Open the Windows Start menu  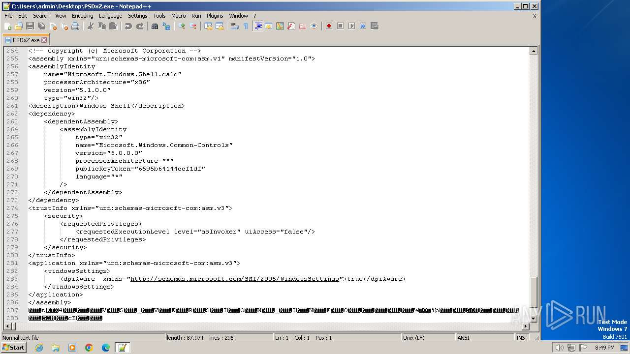[13, 348]
